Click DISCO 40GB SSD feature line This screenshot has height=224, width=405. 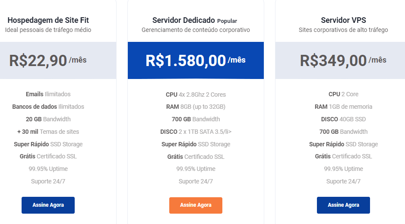coord(343,119)
